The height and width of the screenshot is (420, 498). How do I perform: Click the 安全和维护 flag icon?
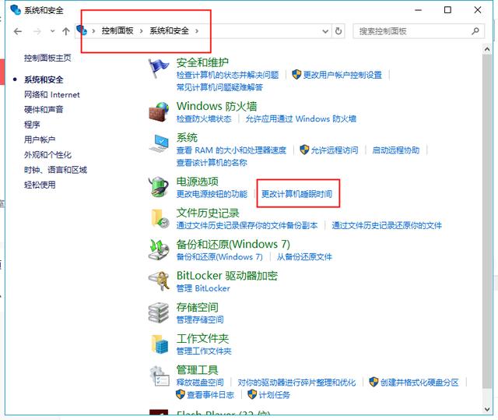158,68
